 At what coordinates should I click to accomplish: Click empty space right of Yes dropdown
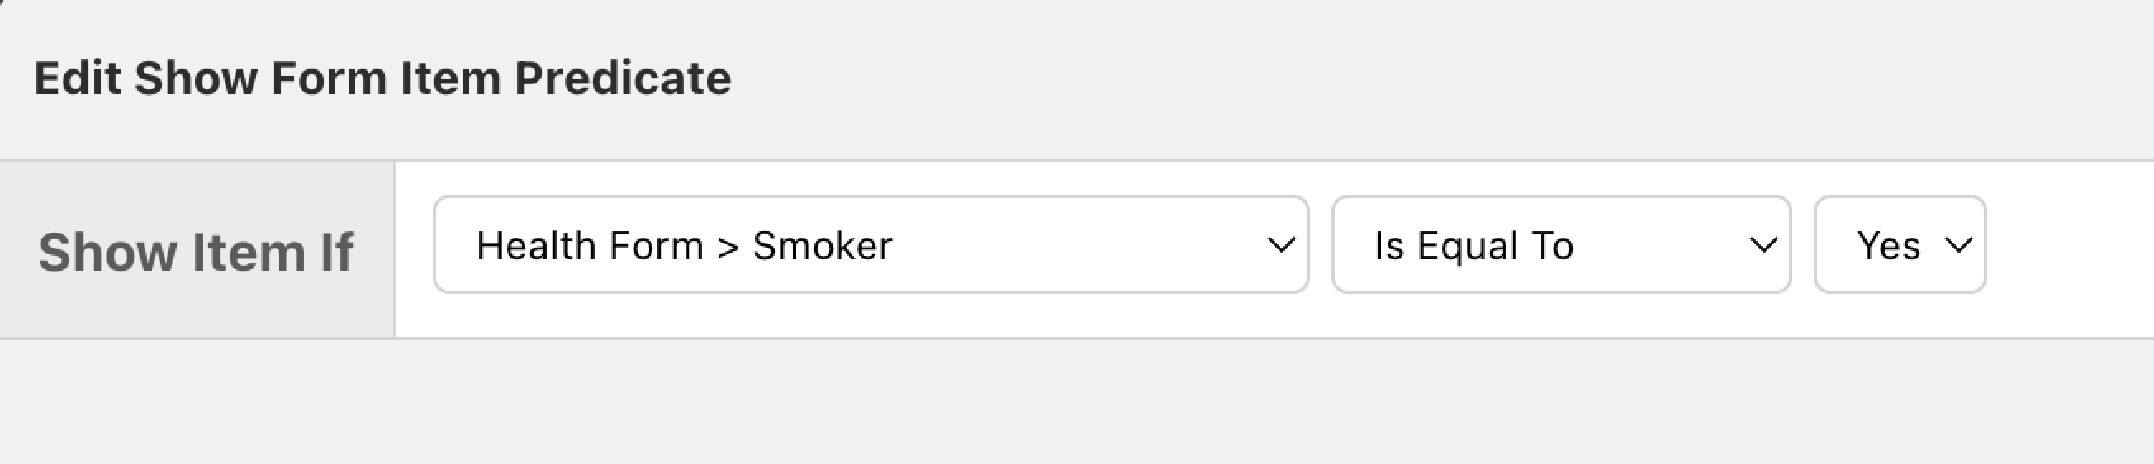pyautogui.click(x=2066, y=249)
